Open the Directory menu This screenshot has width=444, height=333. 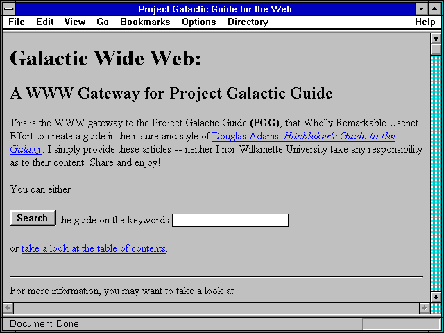click(x=248, y=22)
